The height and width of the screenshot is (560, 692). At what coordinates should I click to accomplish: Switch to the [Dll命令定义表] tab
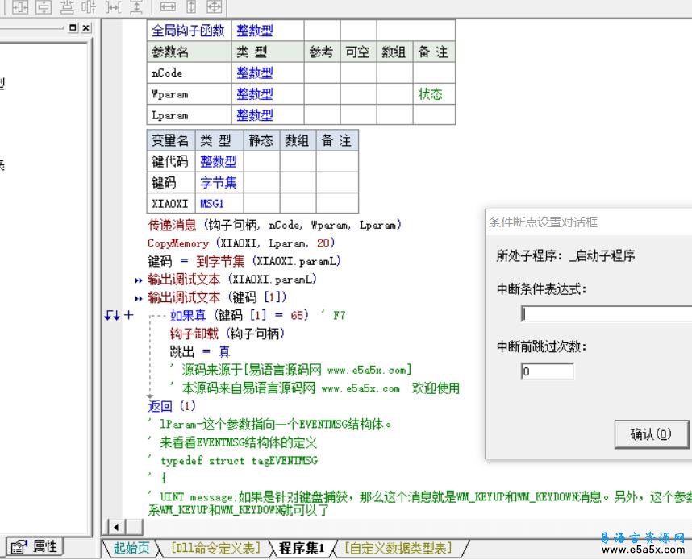pos(215,548)
